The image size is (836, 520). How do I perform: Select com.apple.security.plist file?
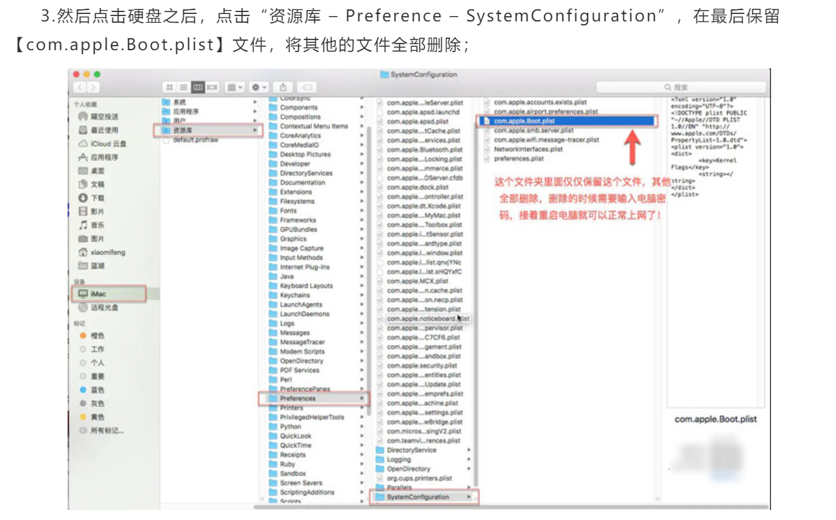coord(423,366)
